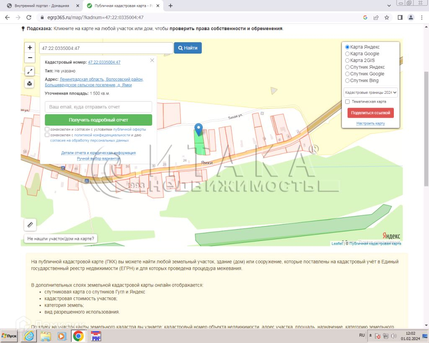
Task: Accept публичной оферты terms checkbox
Action: tap(47, 129)
